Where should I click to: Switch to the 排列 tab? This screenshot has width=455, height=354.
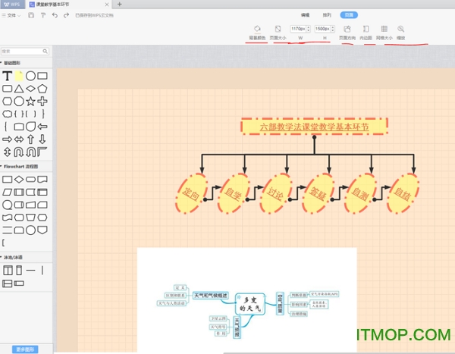coord(327,14)
